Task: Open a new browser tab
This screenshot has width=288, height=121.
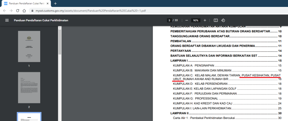Action: point(55,4)
